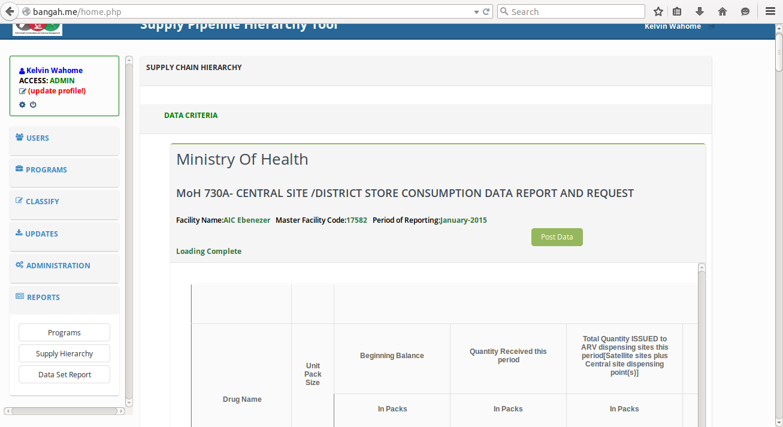This screenshot has width=783, height=427.
Task: Click the sign-out icon next to Kelvin Wahome
Action: tap(712, 26)
